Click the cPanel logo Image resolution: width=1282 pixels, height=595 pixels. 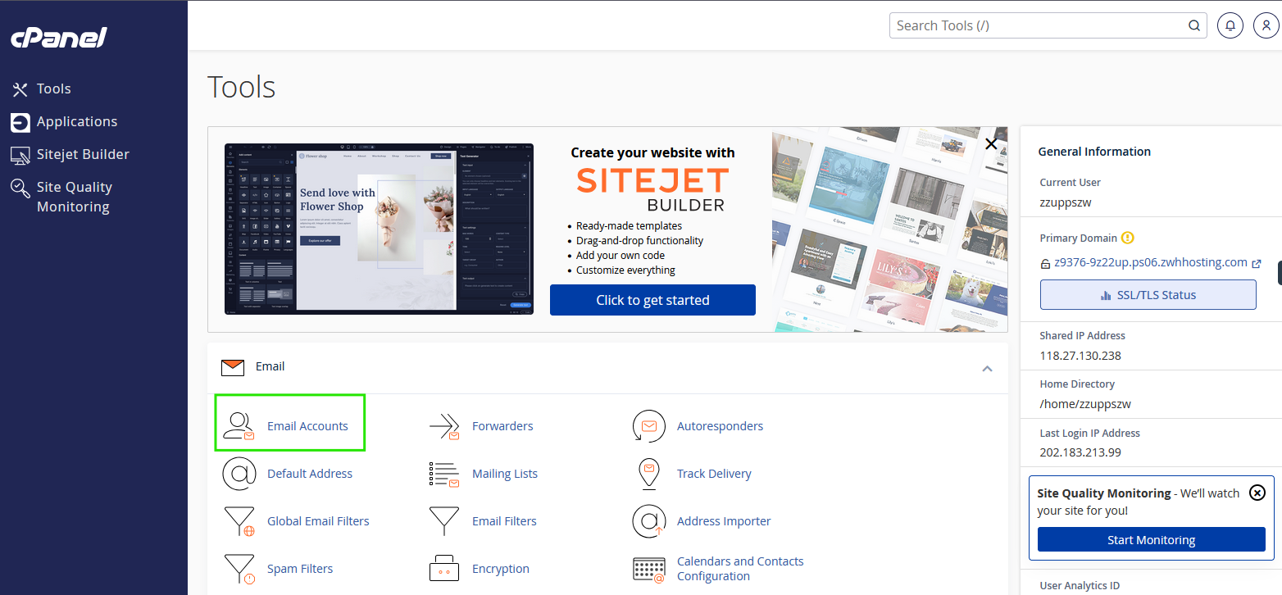[x=59, y=38]
